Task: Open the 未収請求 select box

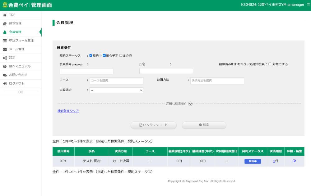Action: tap(116, 90)
